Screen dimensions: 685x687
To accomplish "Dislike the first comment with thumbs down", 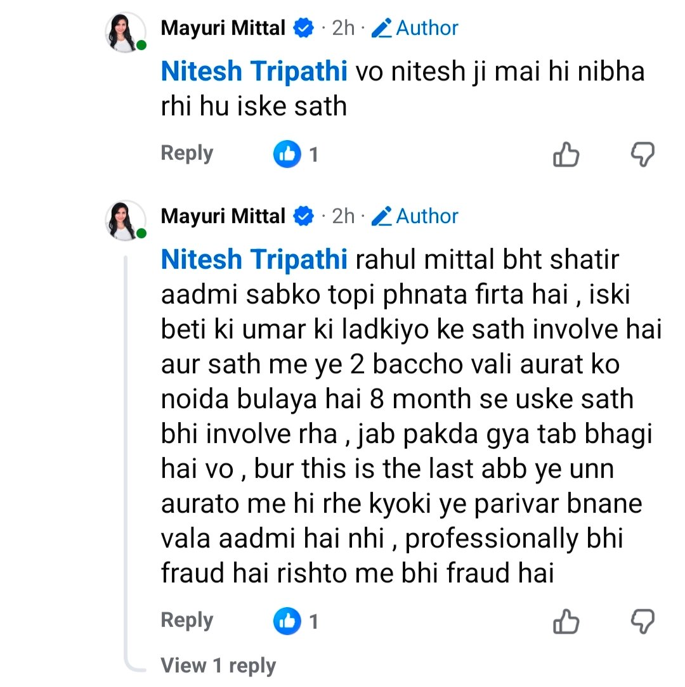I will tap(642, 154).
